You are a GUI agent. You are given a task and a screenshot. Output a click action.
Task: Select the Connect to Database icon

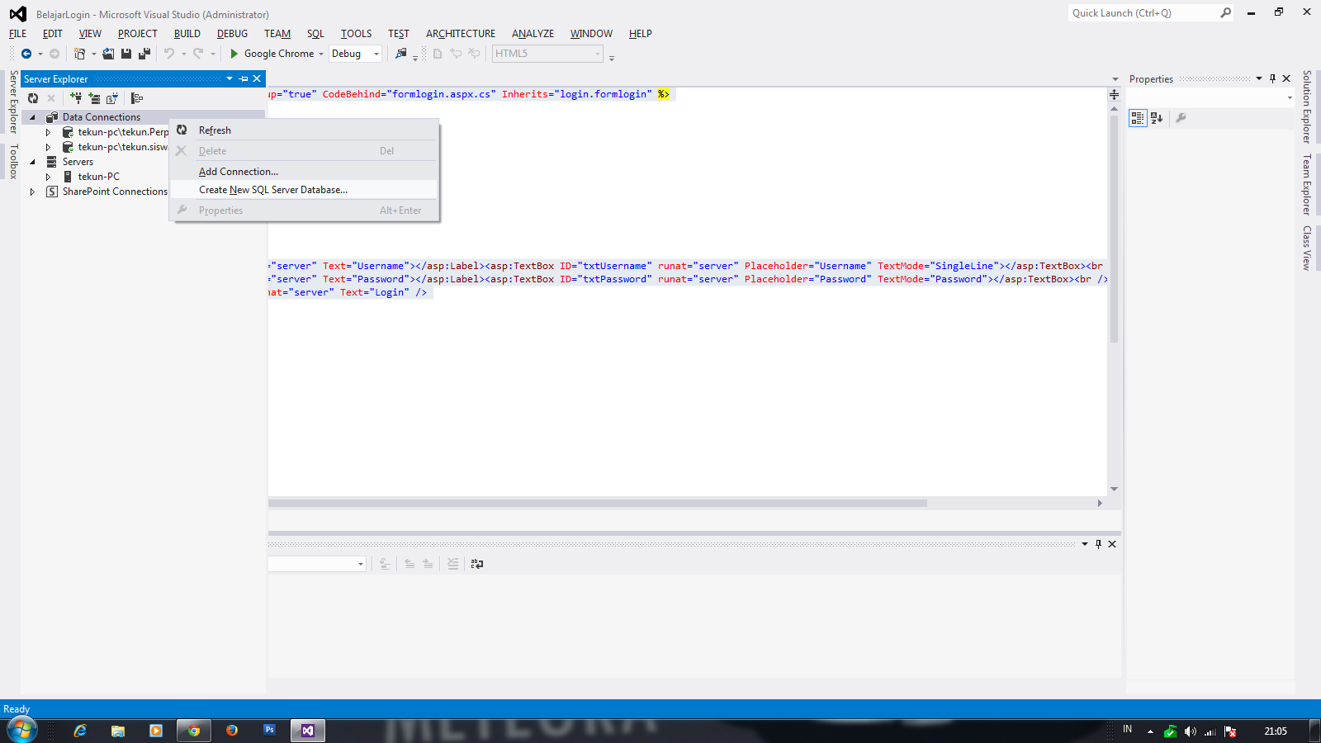[75, 98]
